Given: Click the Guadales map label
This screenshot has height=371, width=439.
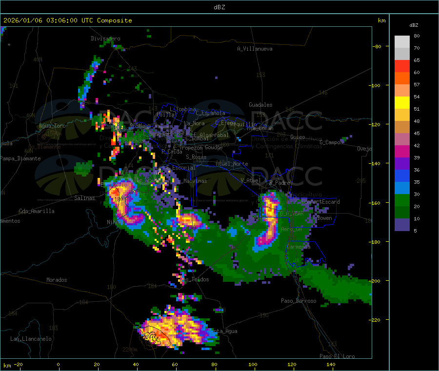Looking at the screenshot, I should tap(260, 105).
